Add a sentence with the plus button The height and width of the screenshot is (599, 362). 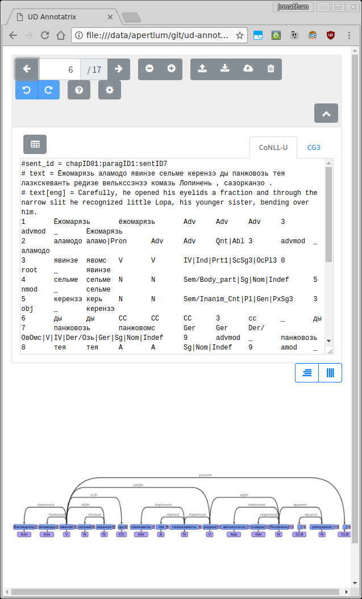[172, 69]
